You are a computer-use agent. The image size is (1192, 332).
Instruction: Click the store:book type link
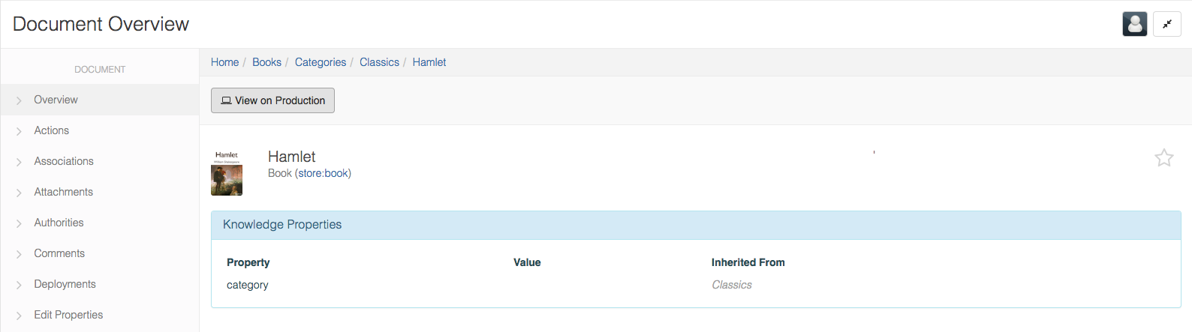[323, 173]
